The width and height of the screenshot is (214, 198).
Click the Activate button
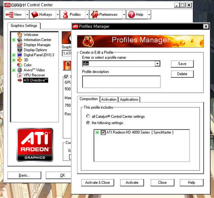[132, 182]
